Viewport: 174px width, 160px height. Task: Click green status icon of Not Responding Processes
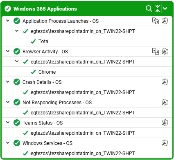point(17,102)
